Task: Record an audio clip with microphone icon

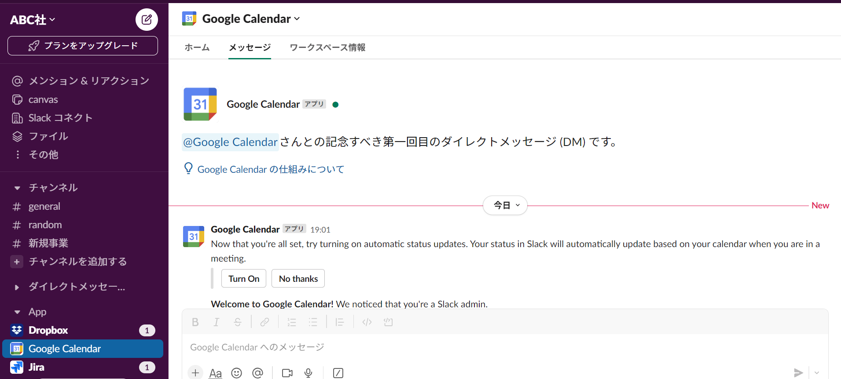Action: pos(308,373)
